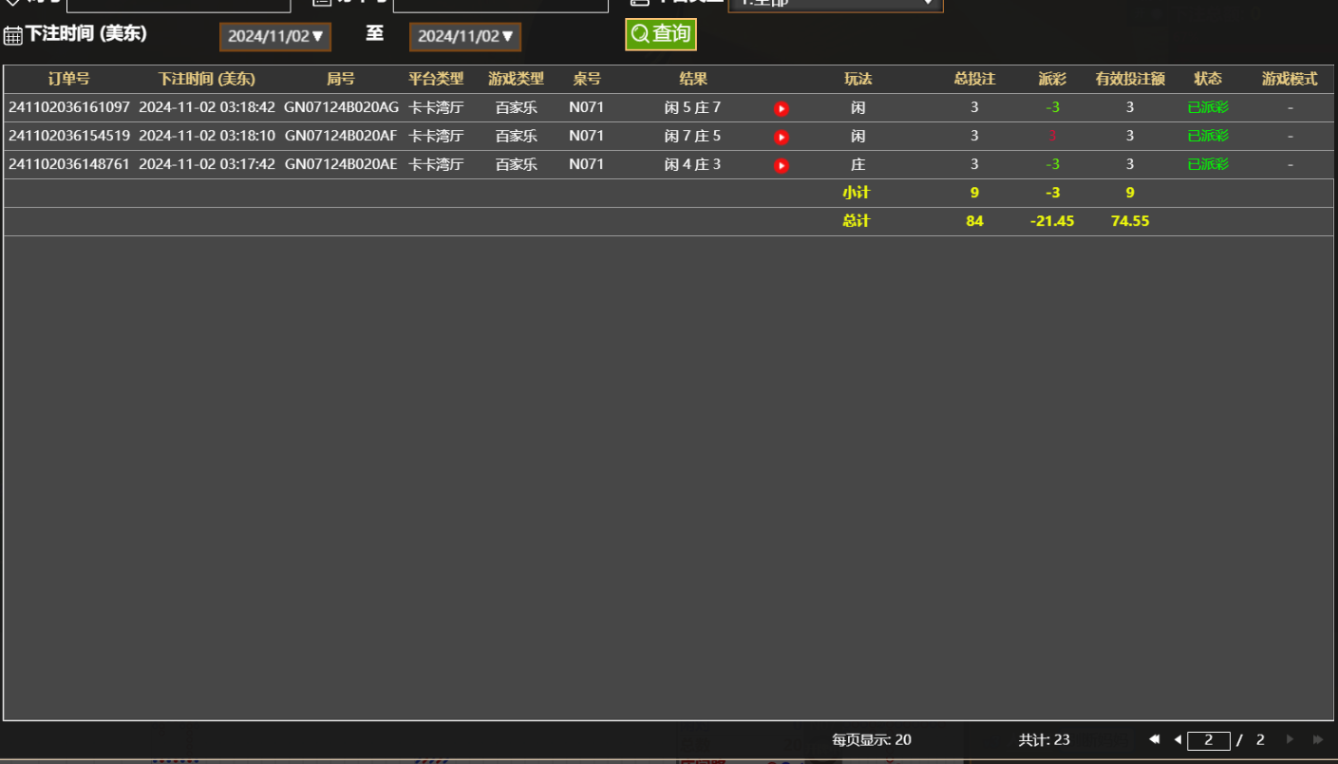
Task: Jump to the last page arrow
Action: [1317, 739]
